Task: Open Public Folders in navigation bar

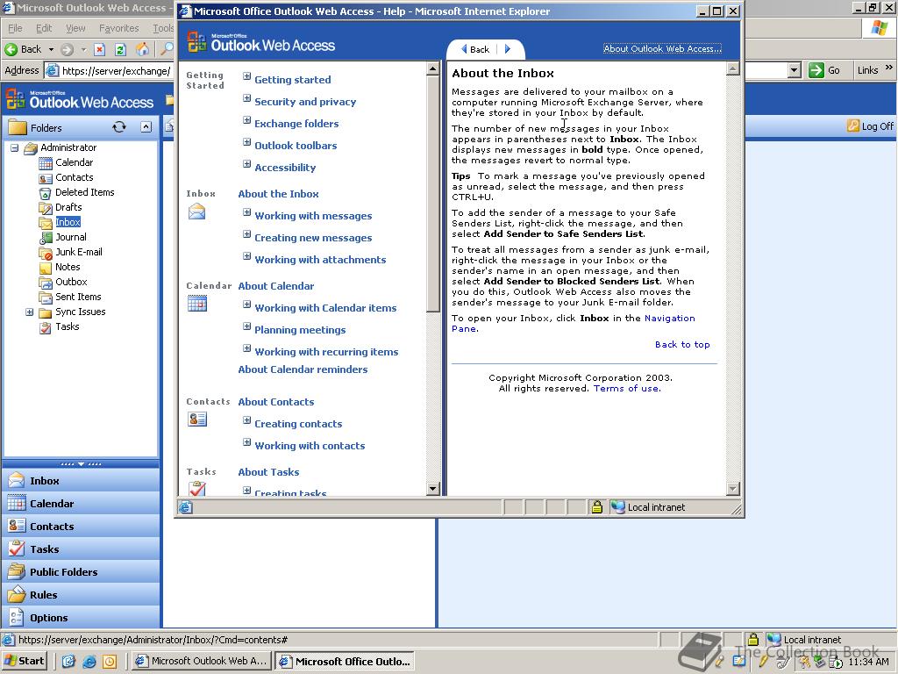Action: click(82, 572)
